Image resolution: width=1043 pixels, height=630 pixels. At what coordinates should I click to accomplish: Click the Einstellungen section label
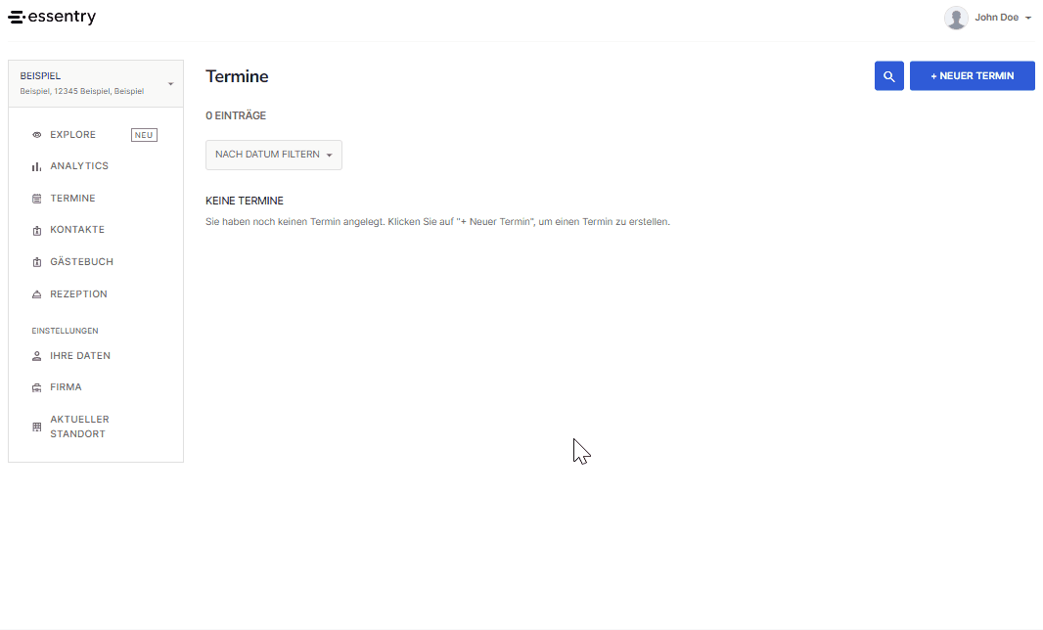pos(65,331)
